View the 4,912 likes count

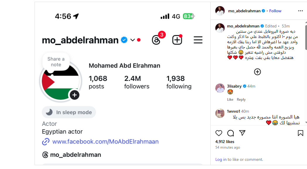(224, 142)
